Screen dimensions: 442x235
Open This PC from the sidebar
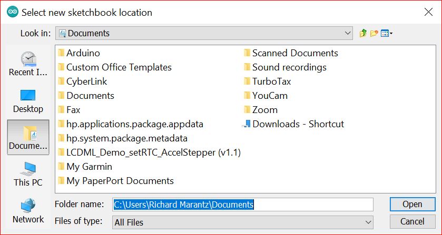28,174
